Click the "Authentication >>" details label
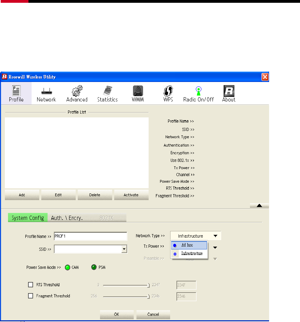This screenshot has width=300, height=322. click(x=179, y=145)
